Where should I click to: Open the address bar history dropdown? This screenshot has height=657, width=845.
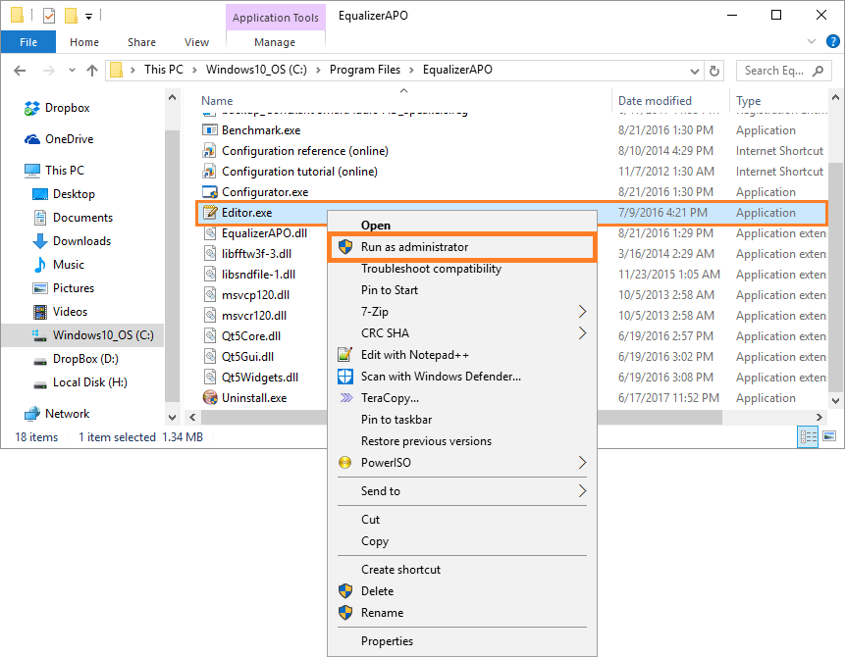[695, 71]
